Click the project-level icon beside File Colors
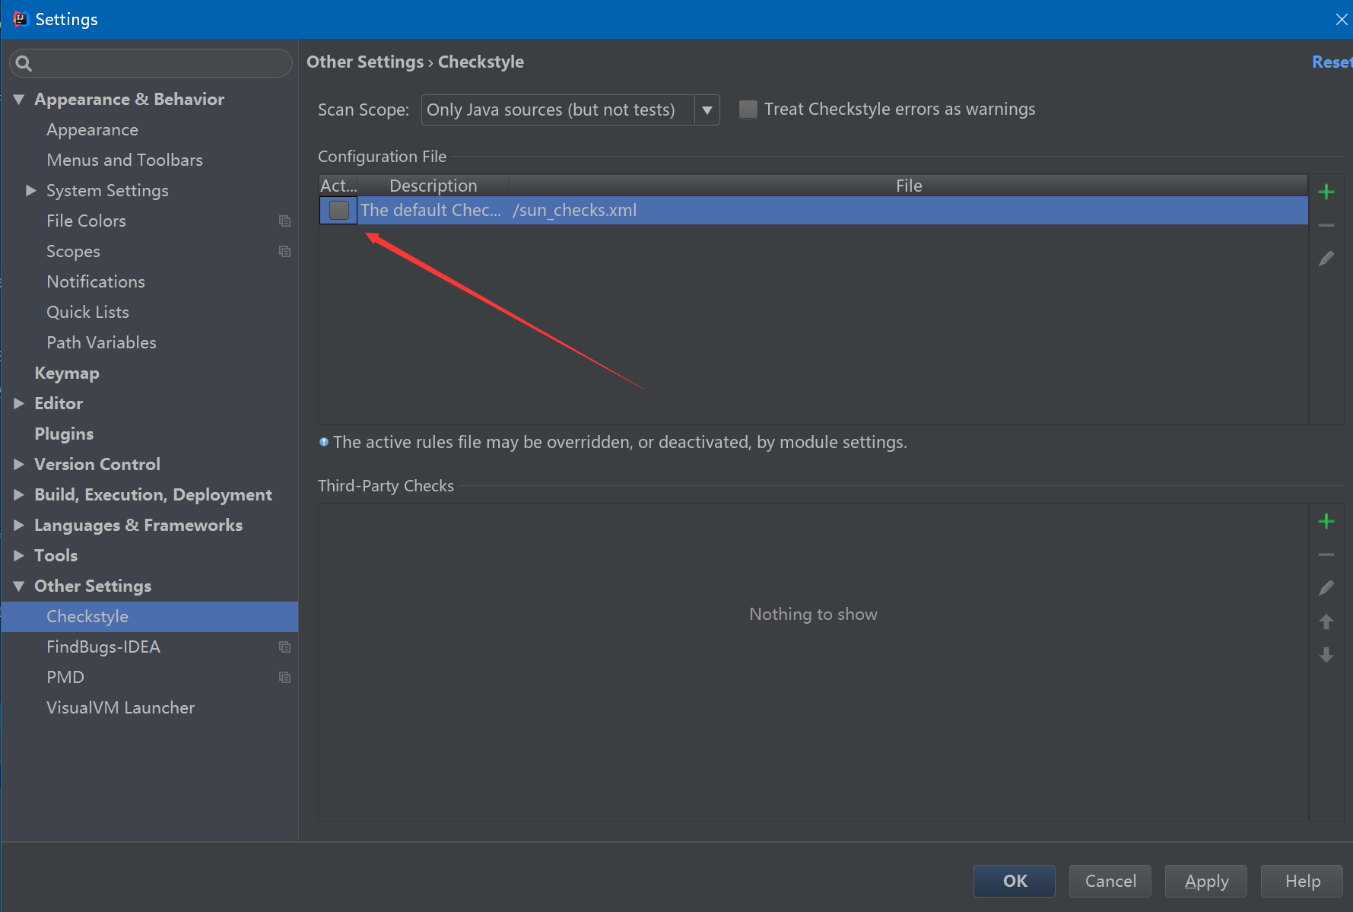The height and width of the screenshot is (912, 1353). coord(284,221)
